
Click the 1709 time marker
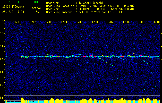point(141,22)
